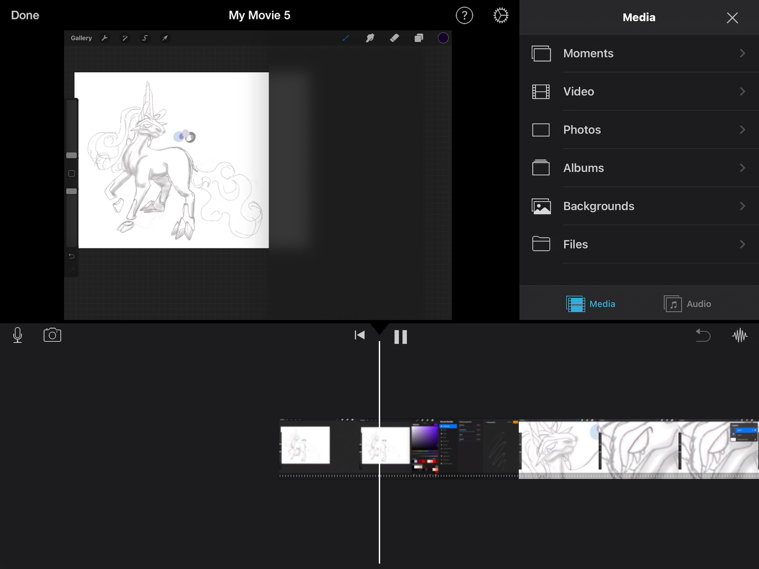Expand Moments with its chevron arrow
The image size is (759, 569).
point(742,53)
